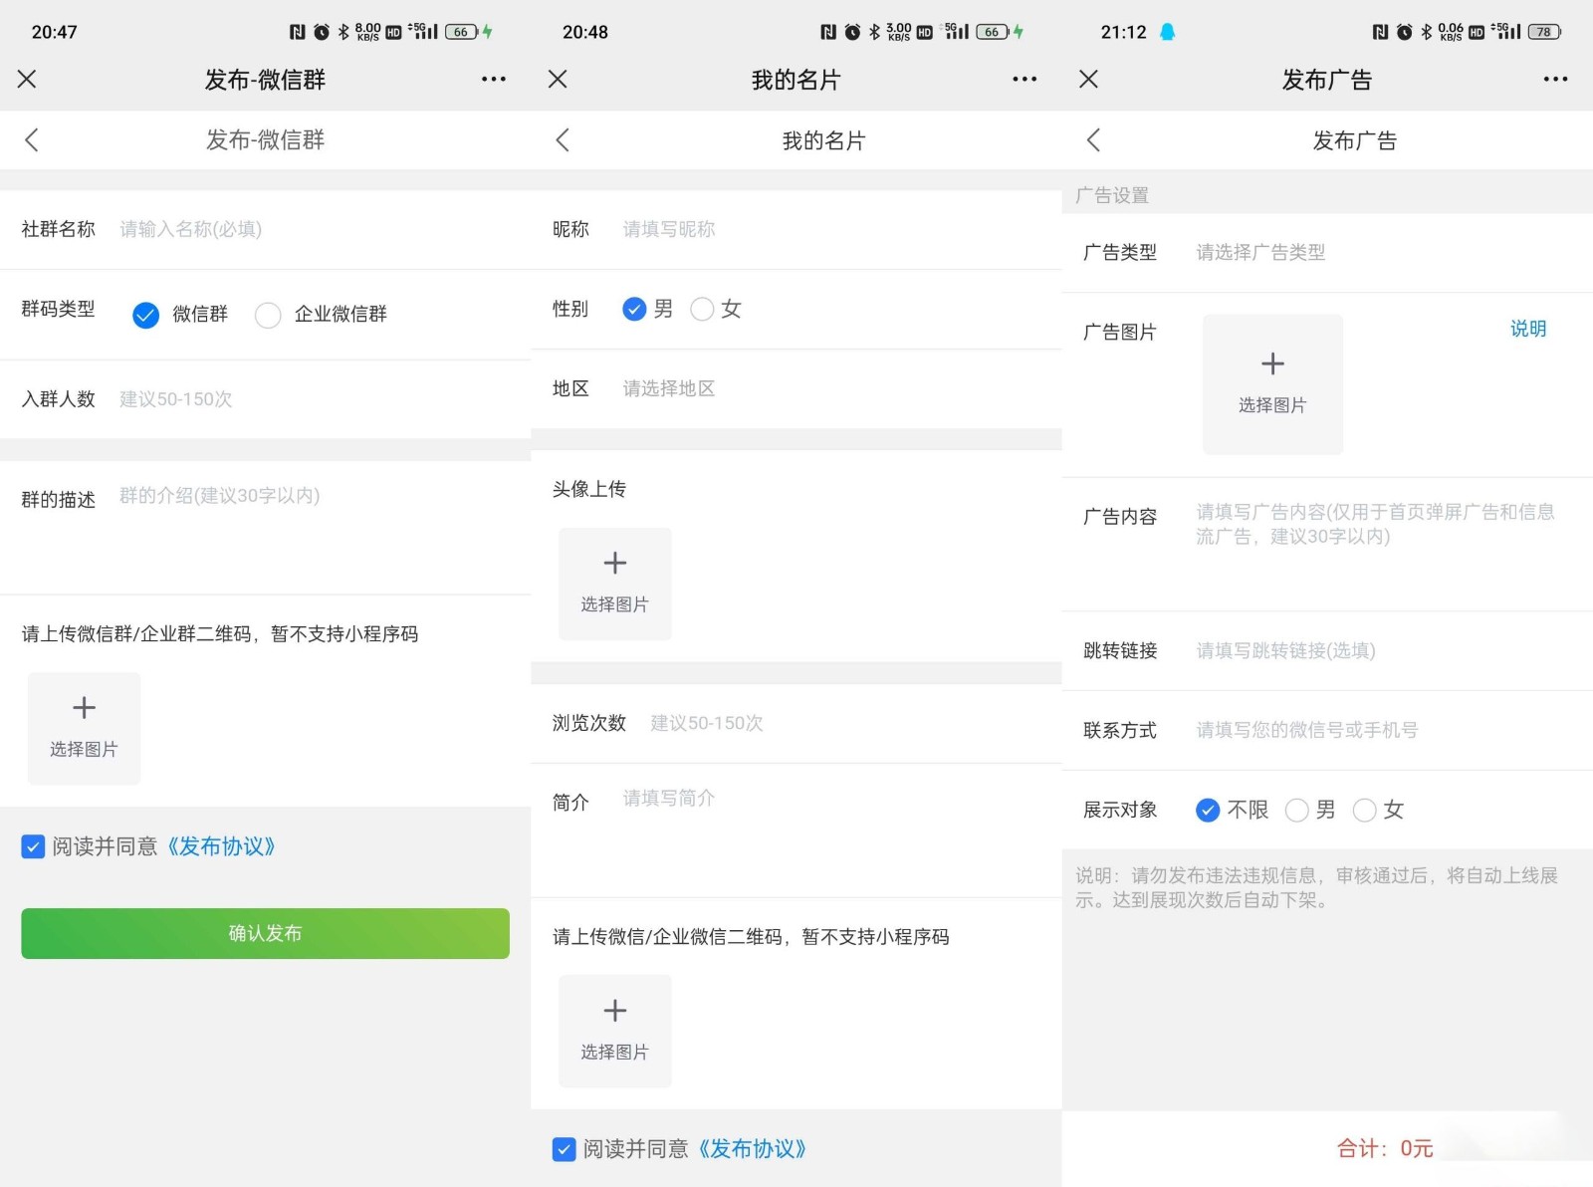
Task: Open 说明 link beside ad image
Action: [1527, 329]
